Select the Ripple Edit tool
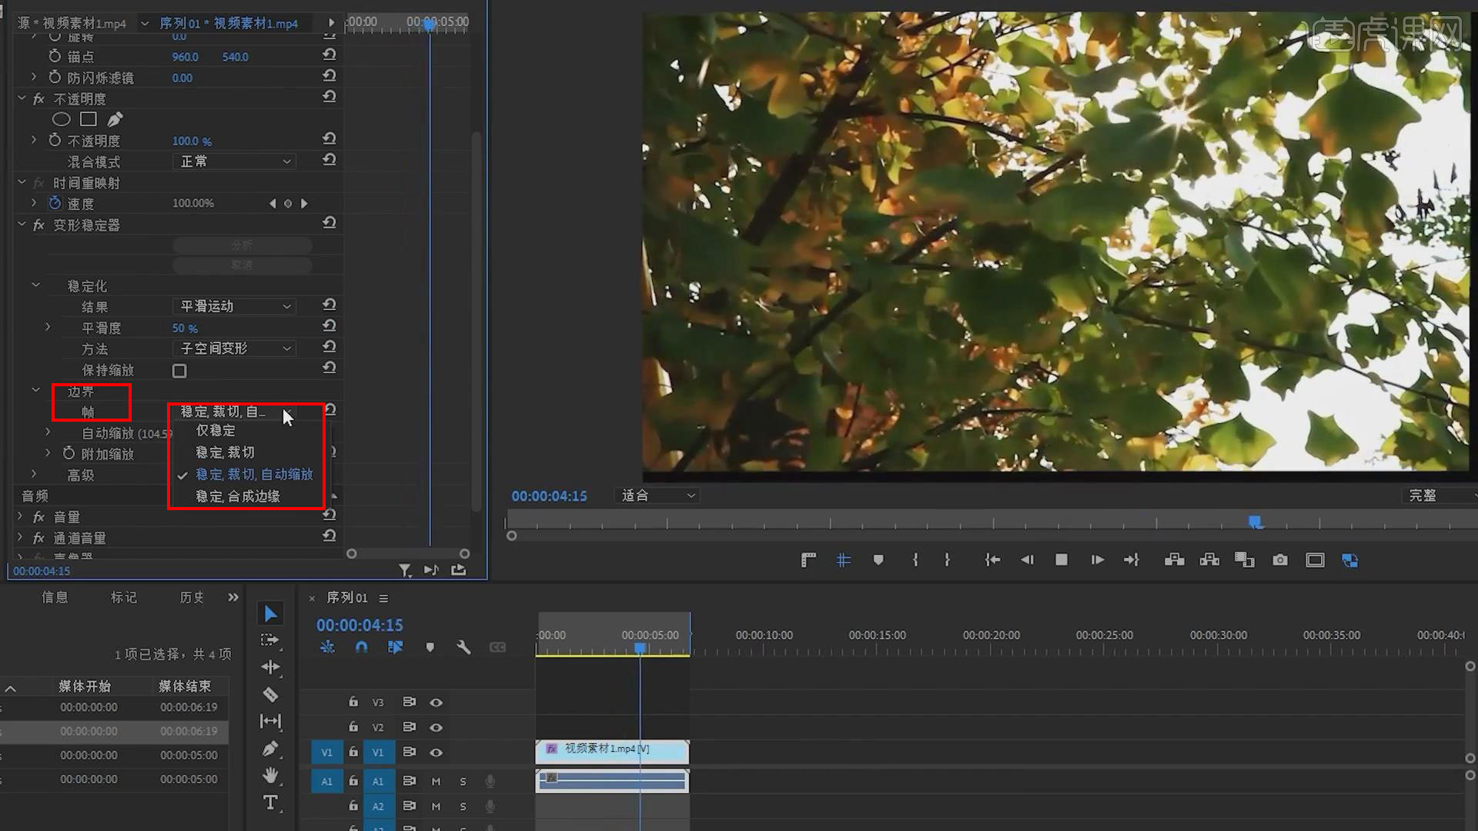The height and width of the screenshot is (831, 1478). click(x=270, y=667)
